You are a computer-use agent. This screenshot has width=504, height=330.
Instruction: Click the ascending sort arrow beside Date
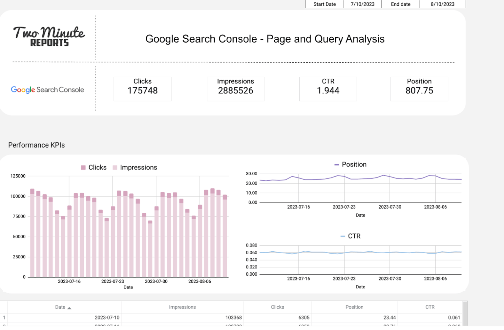(69, 307)
